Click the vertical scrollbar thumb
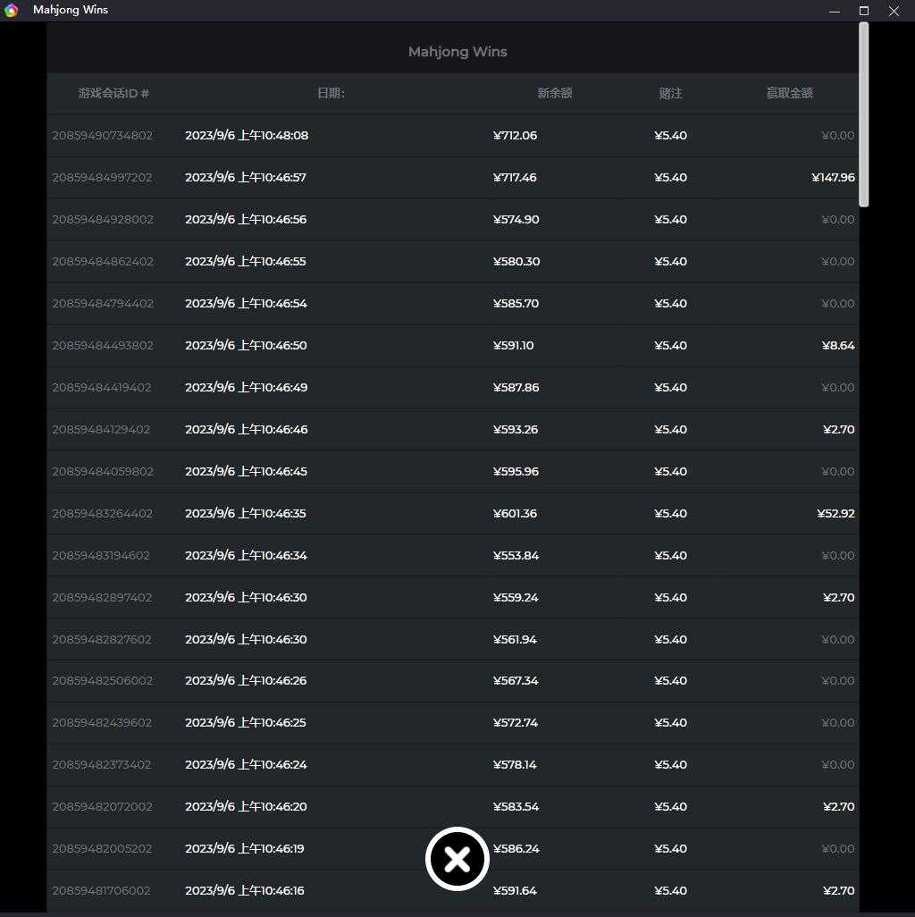Viewport: 915px width, 917px height. click(863, 114)
